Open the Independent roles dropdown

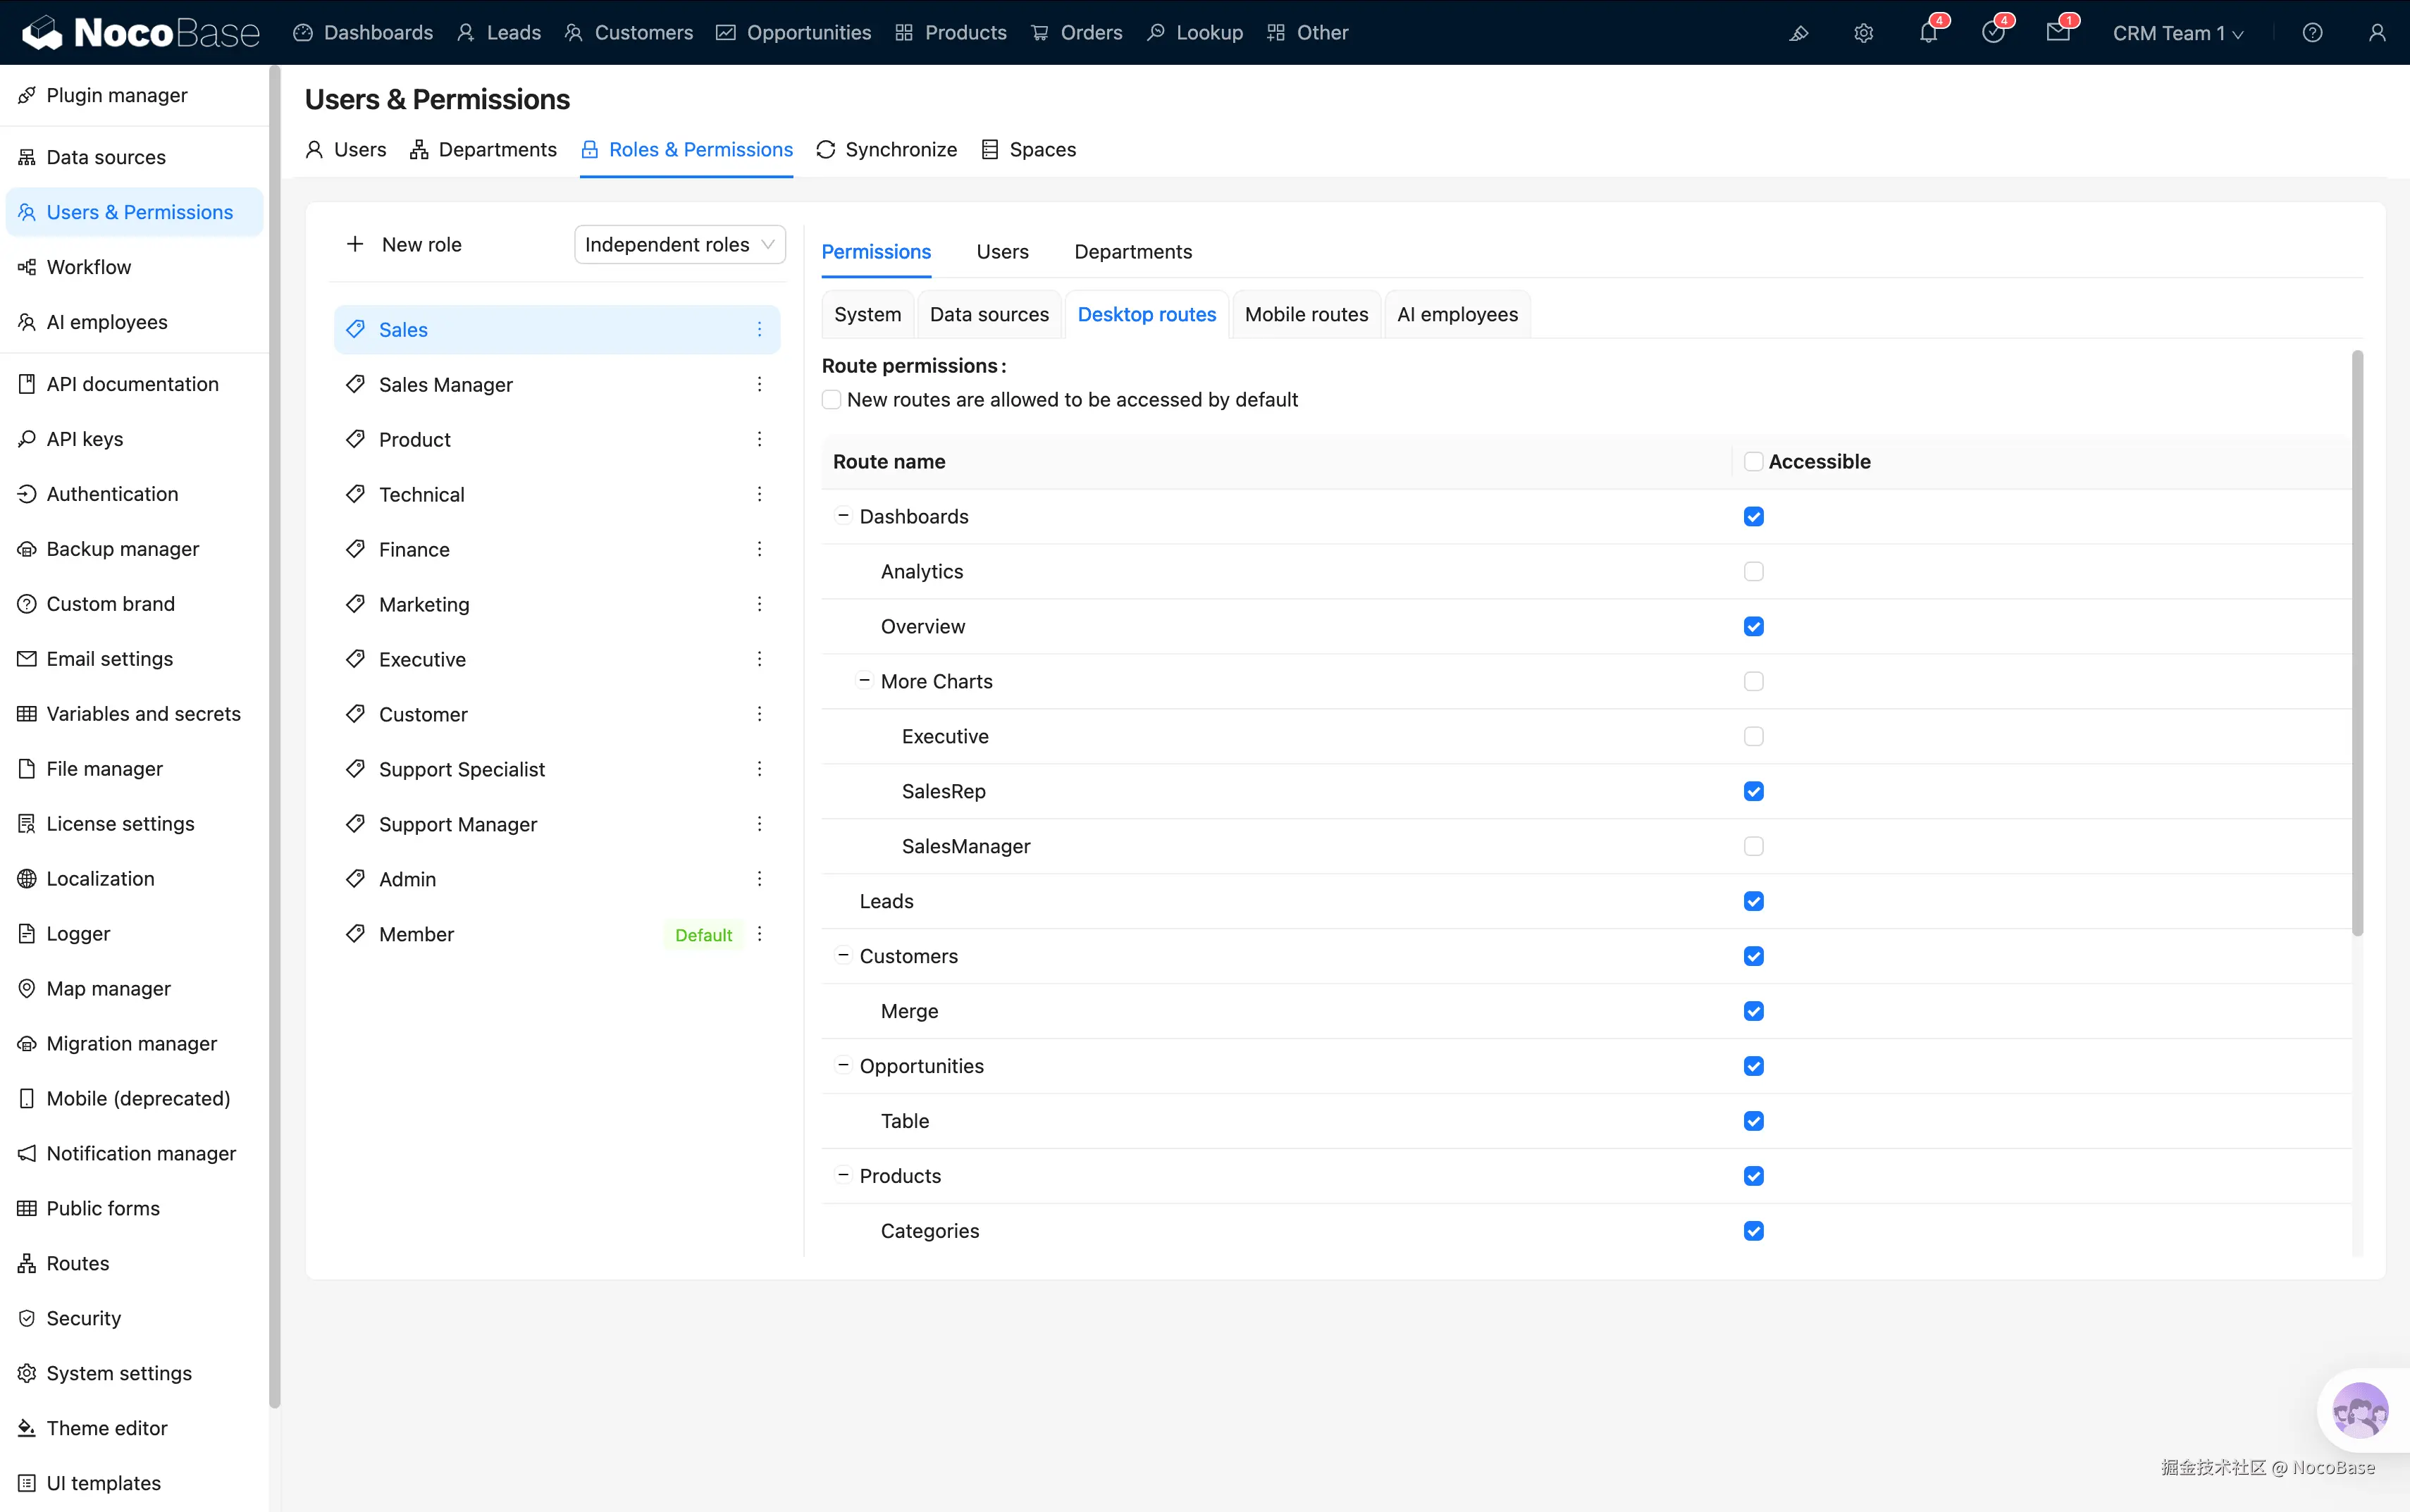click(679, 245)
